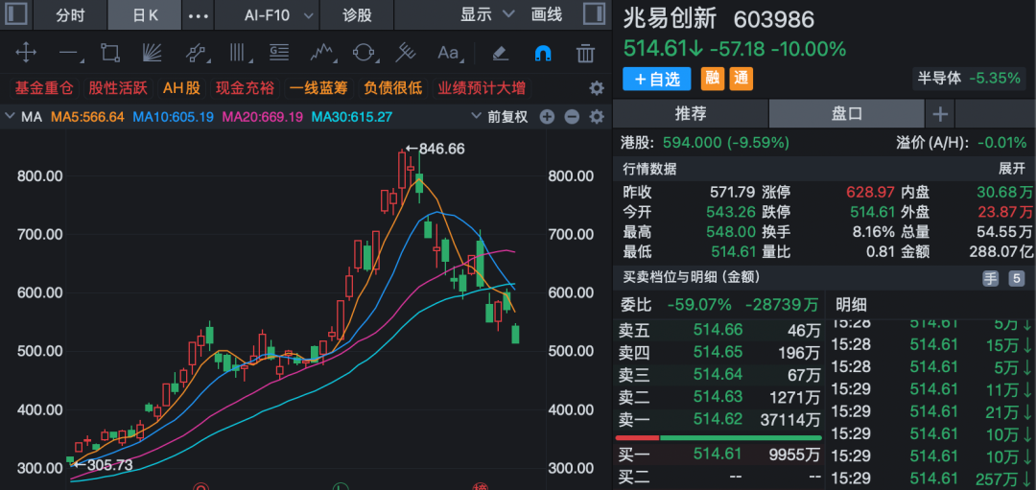Viewport: 1036px width, 490px height.
Task: Select the rectangle shape drawing tool
Action: pyautogui.click(x=109, y=52)
